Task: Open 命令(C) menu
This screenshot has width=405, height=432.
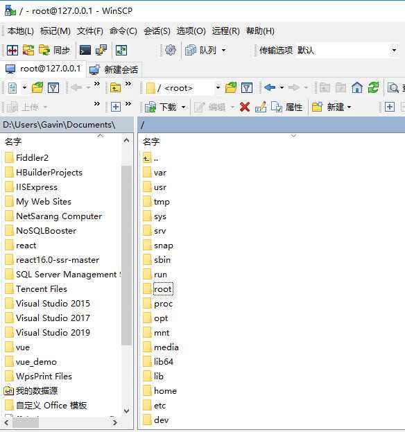Action: [123, 31]
